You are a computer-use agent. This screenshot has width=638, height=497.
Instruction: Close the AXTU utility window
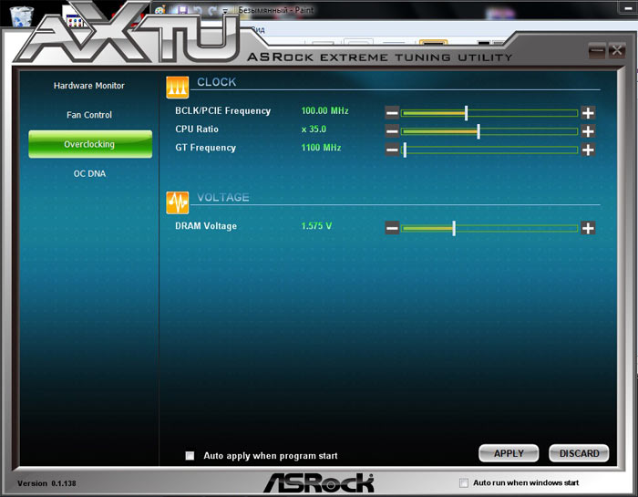pyautogui.click(x=617, y=50)
